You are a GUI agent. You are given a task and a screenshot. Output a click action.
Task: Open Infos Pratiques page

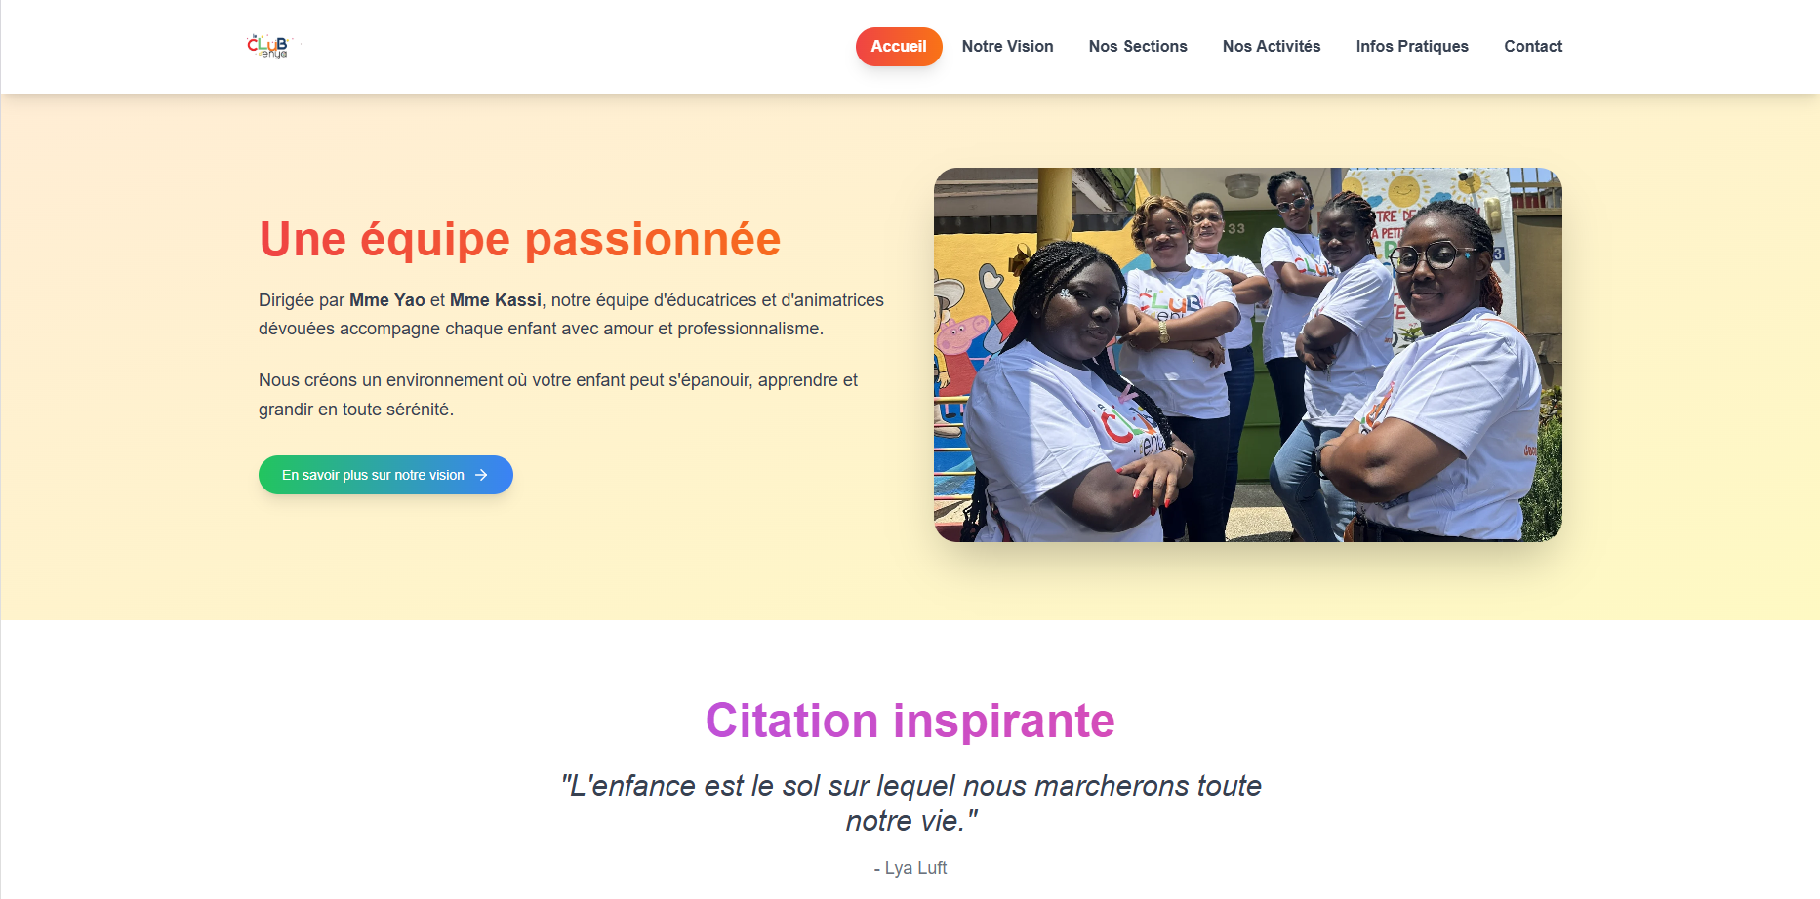[x=1412, y=47]
